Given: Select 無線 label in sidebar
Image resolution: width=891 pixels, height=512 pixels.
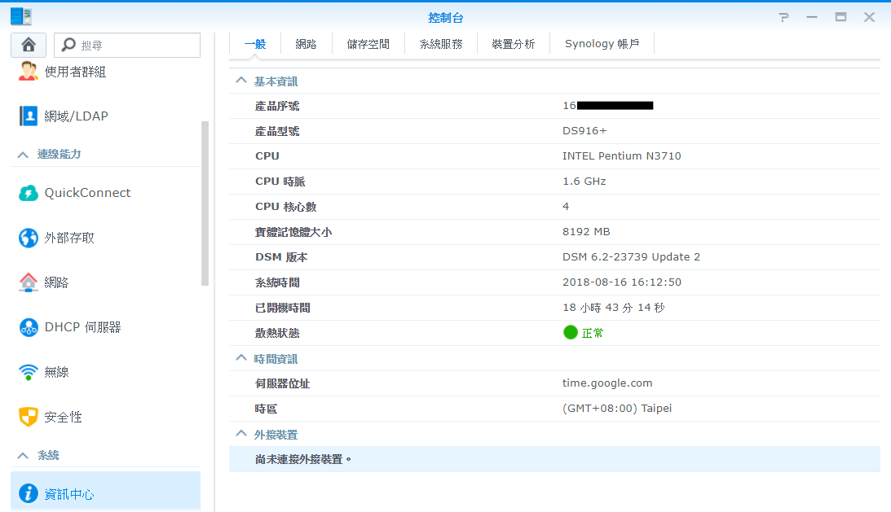Looking at the screenshot, I should [57, 372].
